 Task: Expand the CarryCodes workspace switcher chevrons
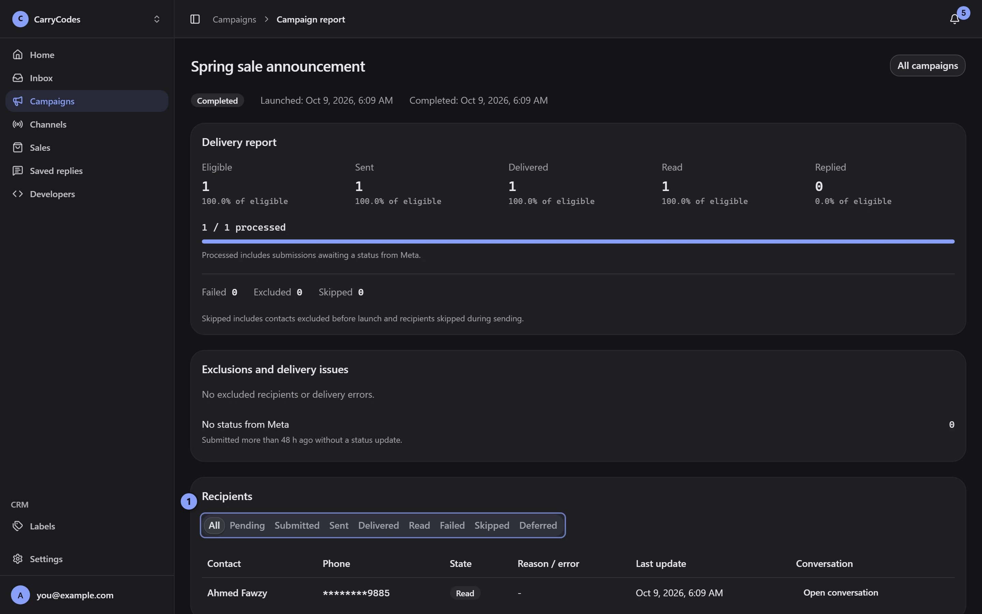click(157, 19)
